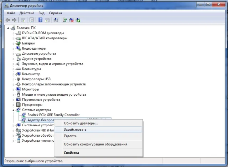Open the Properties sheet toolbar icon
228x167 pixels.
click(32, 20)
